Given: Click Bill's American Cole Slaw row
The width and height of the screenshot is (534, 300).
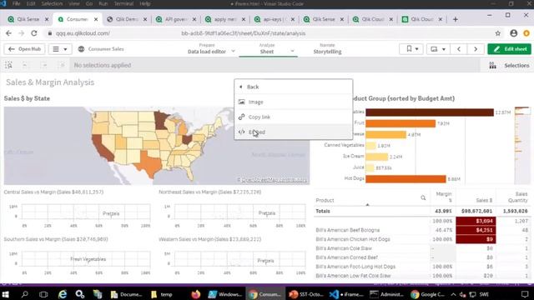Looking at the screenshot, I should [x=344, y=248].
